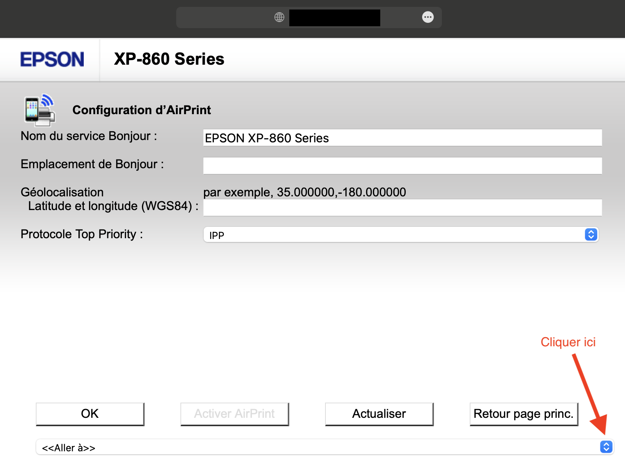Click the Emplacement de Bonjour field

402,166
